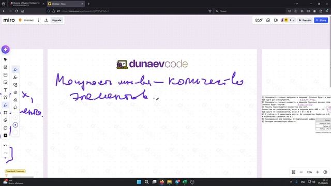
Task: Select the Text tool
Action: [x=6, y=90]
